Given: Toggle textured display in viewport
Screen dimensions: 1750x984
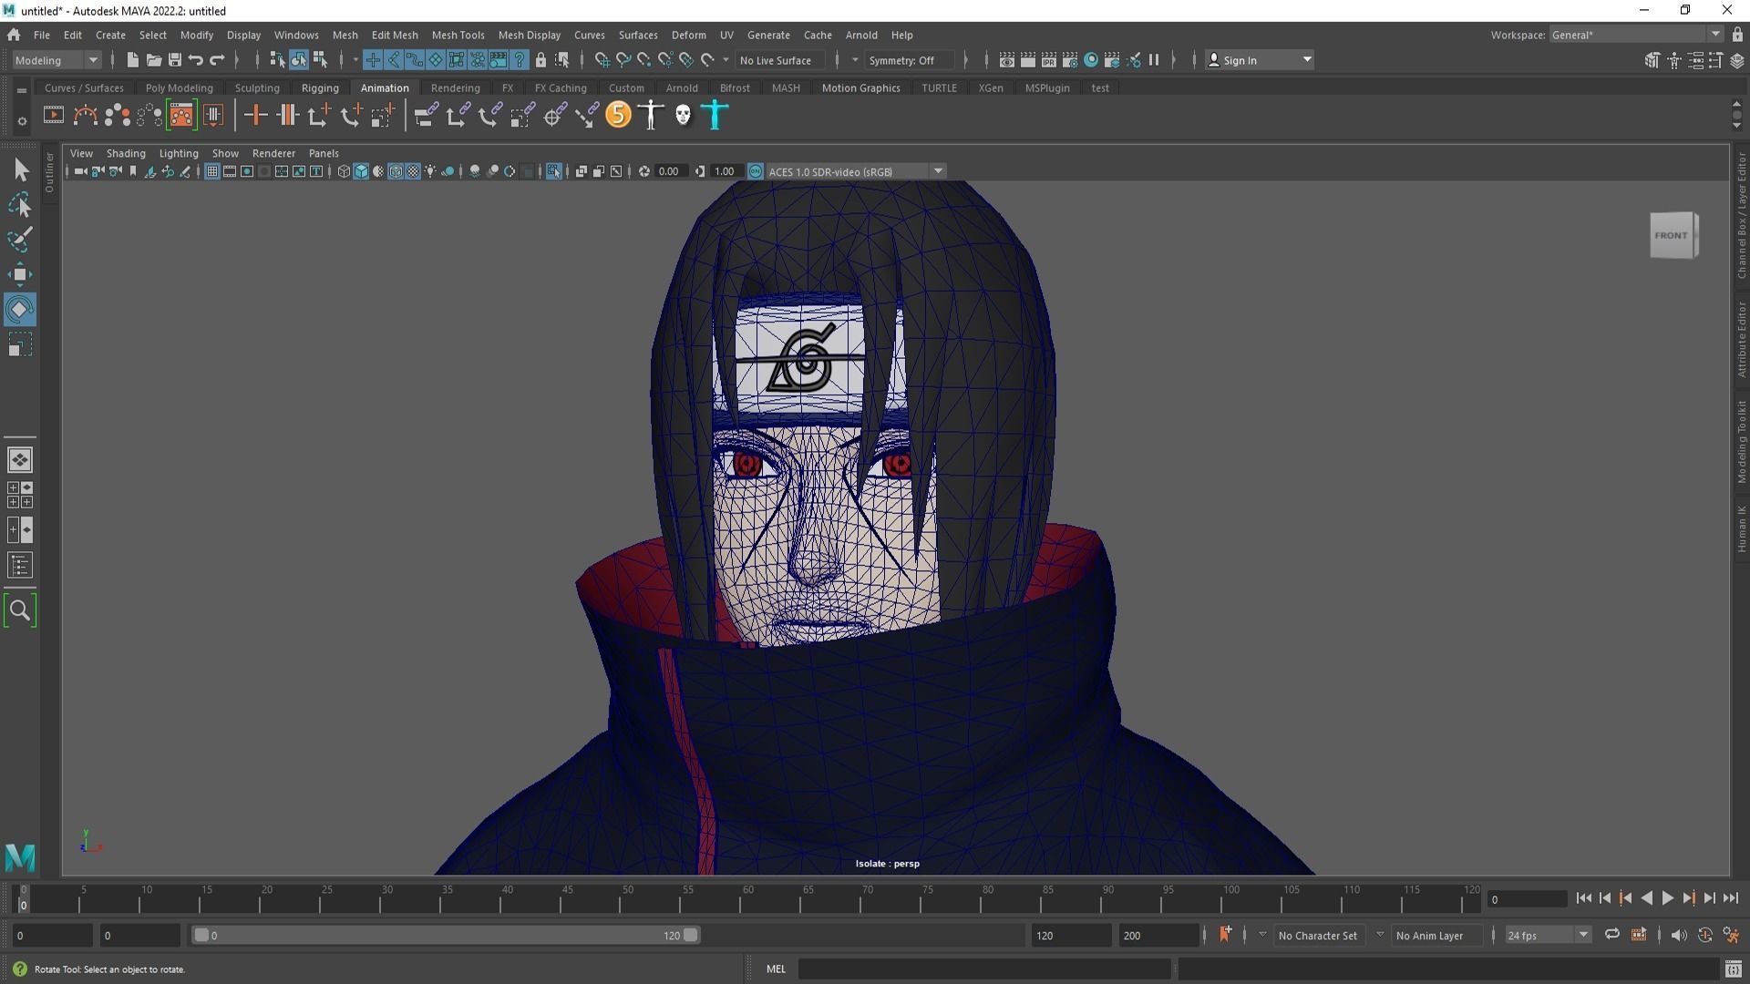Looking at the screenshot, I should (x=413, y=171).
